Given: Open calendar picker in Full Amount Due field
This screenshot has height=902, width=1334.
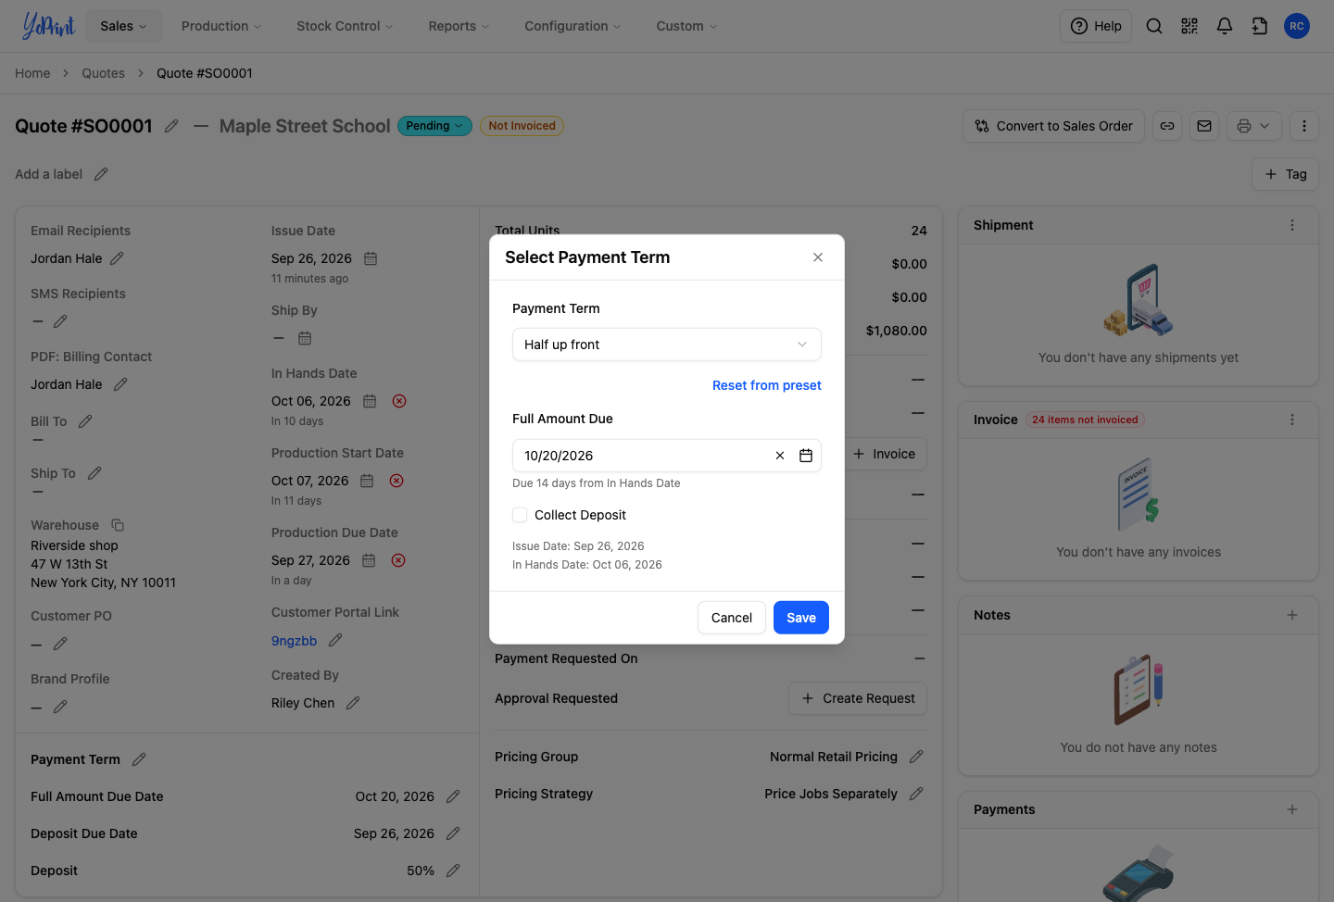Looking at the screenshot, I should pos(806,456).
